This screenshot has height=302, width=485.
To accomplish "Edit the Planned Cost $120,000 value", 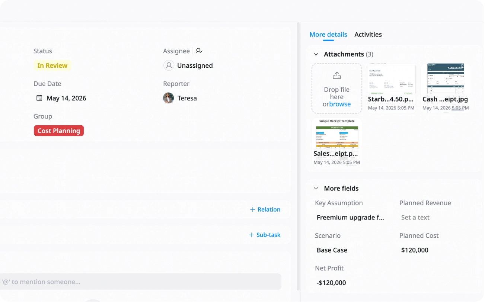I will point(415,250).
